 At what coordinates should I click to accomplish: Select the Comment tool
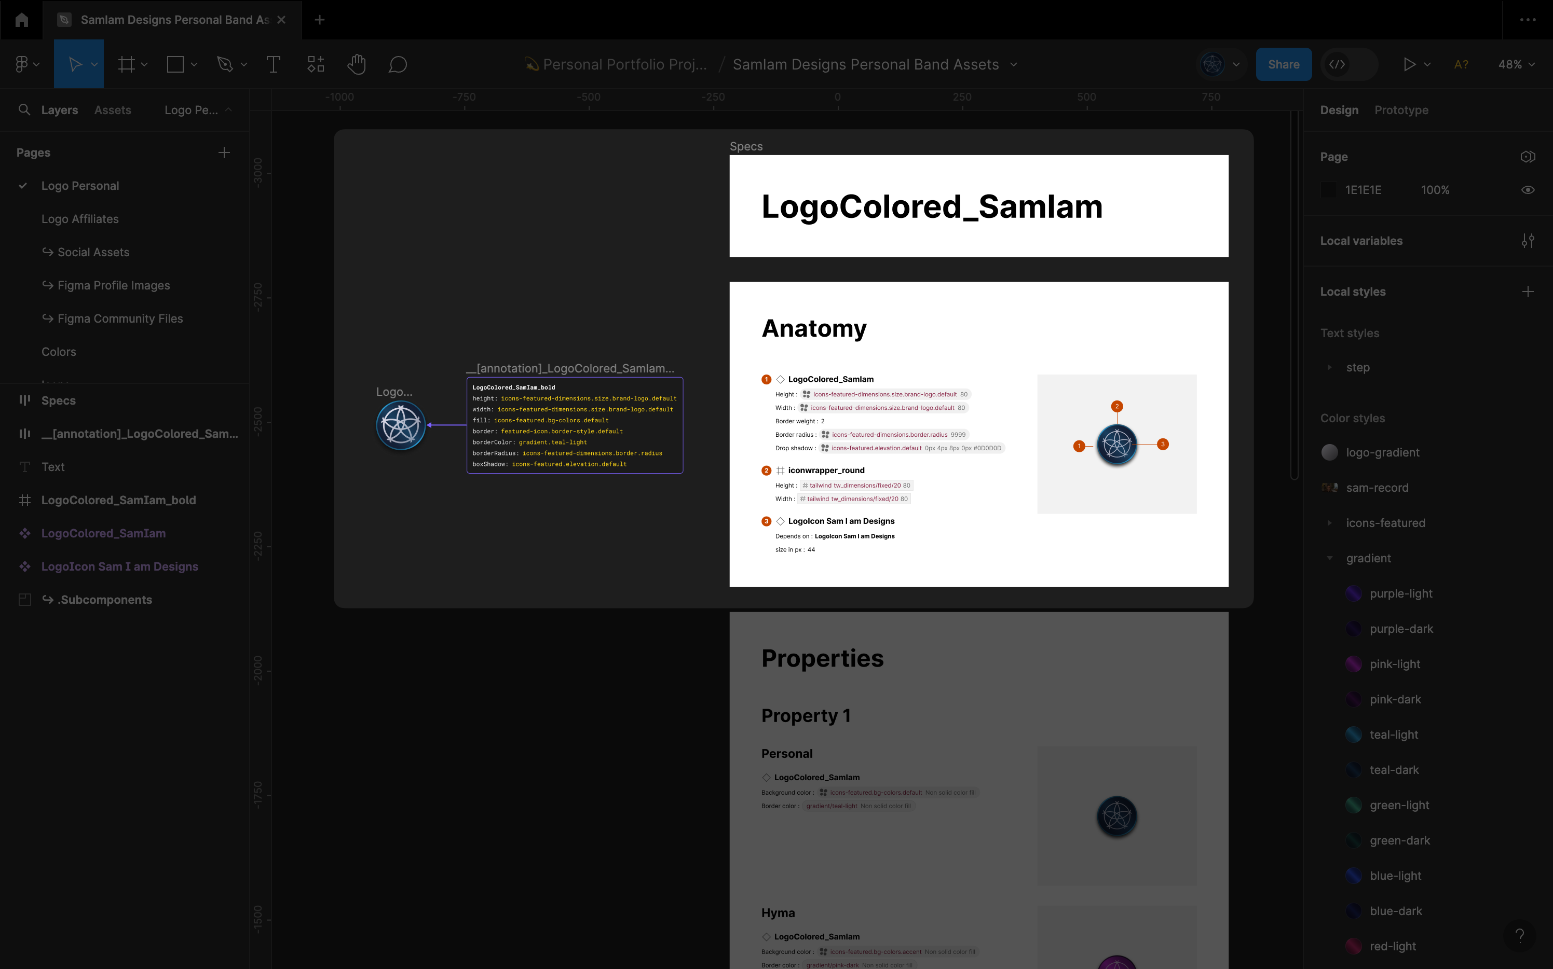coord(398,64)
